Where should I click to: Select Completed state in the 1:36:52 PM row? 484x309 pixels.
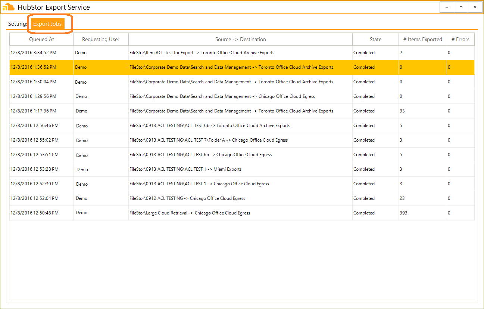click(364, 67)
